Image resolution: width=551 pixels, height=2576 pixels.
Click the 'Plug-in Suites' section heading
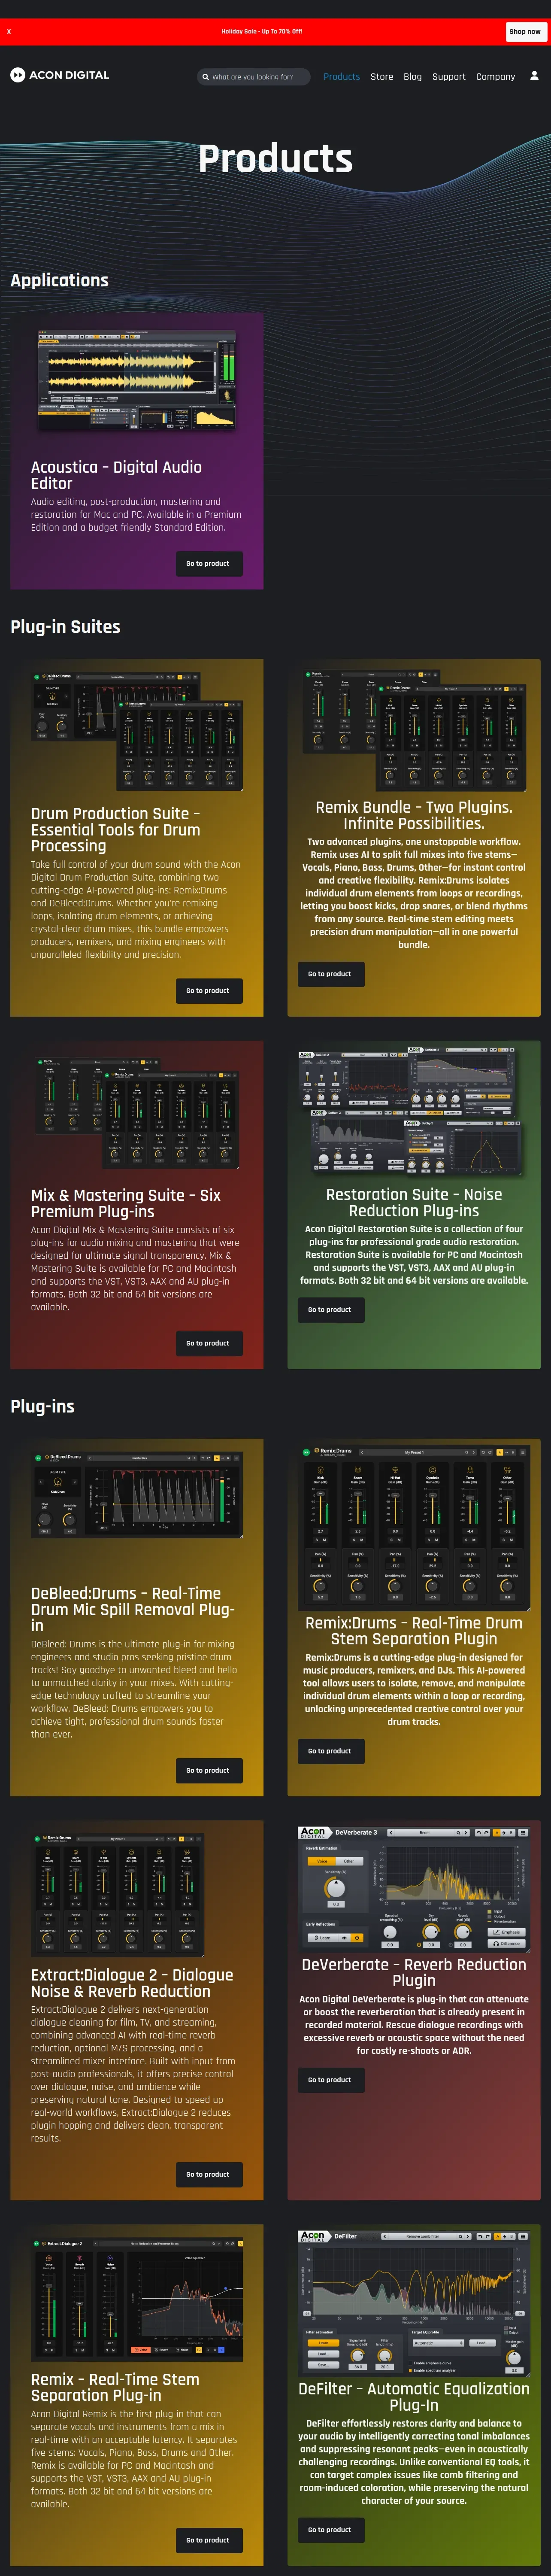[65, 627]
